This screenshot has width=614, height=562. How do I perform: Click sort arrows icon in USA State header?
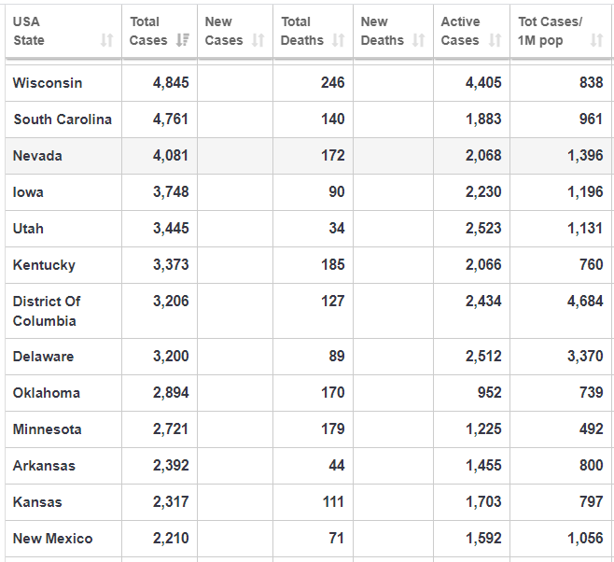[x=106, y=40]
